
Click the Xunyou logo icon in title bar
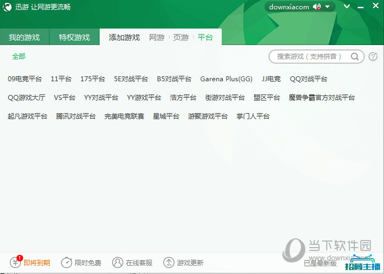pyautogui.click(x=7, y=7)
